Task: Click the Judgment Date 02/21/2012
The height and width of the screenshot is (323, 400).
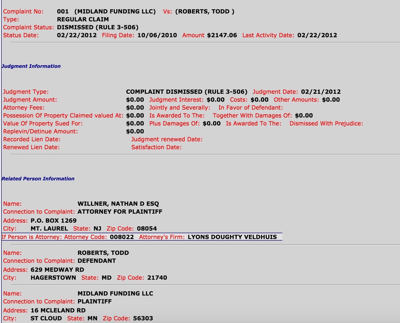Action: coord(321,92)
